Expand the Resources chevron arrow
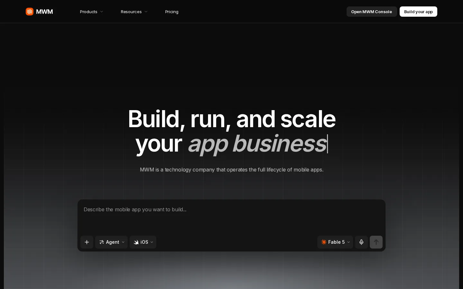Image resolution: width=463 pixels, height=289 pixels. click(146, 12)
